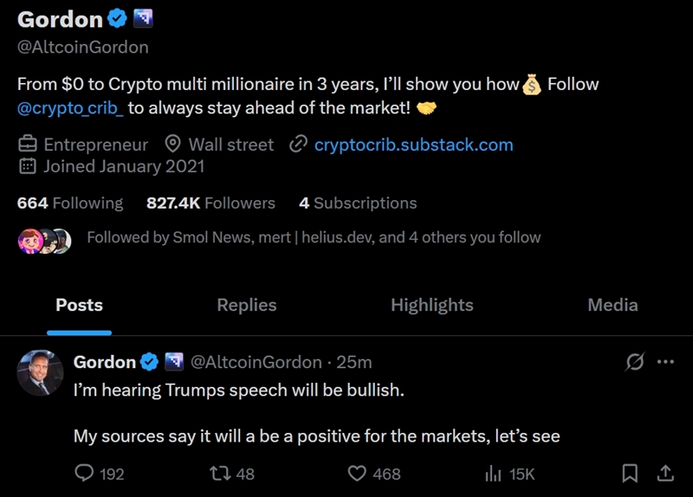This screenshot has height=497, width=693.
Task: Click the Grok circle-slash icon on post
Action: coord(635,362)
